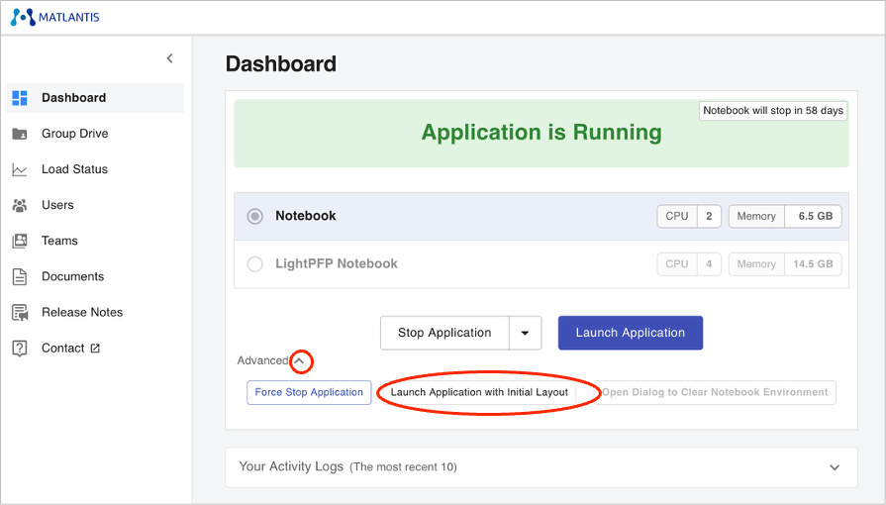
Task: Click Launch Application with Initial Layout
Action: tap(479, 392)
